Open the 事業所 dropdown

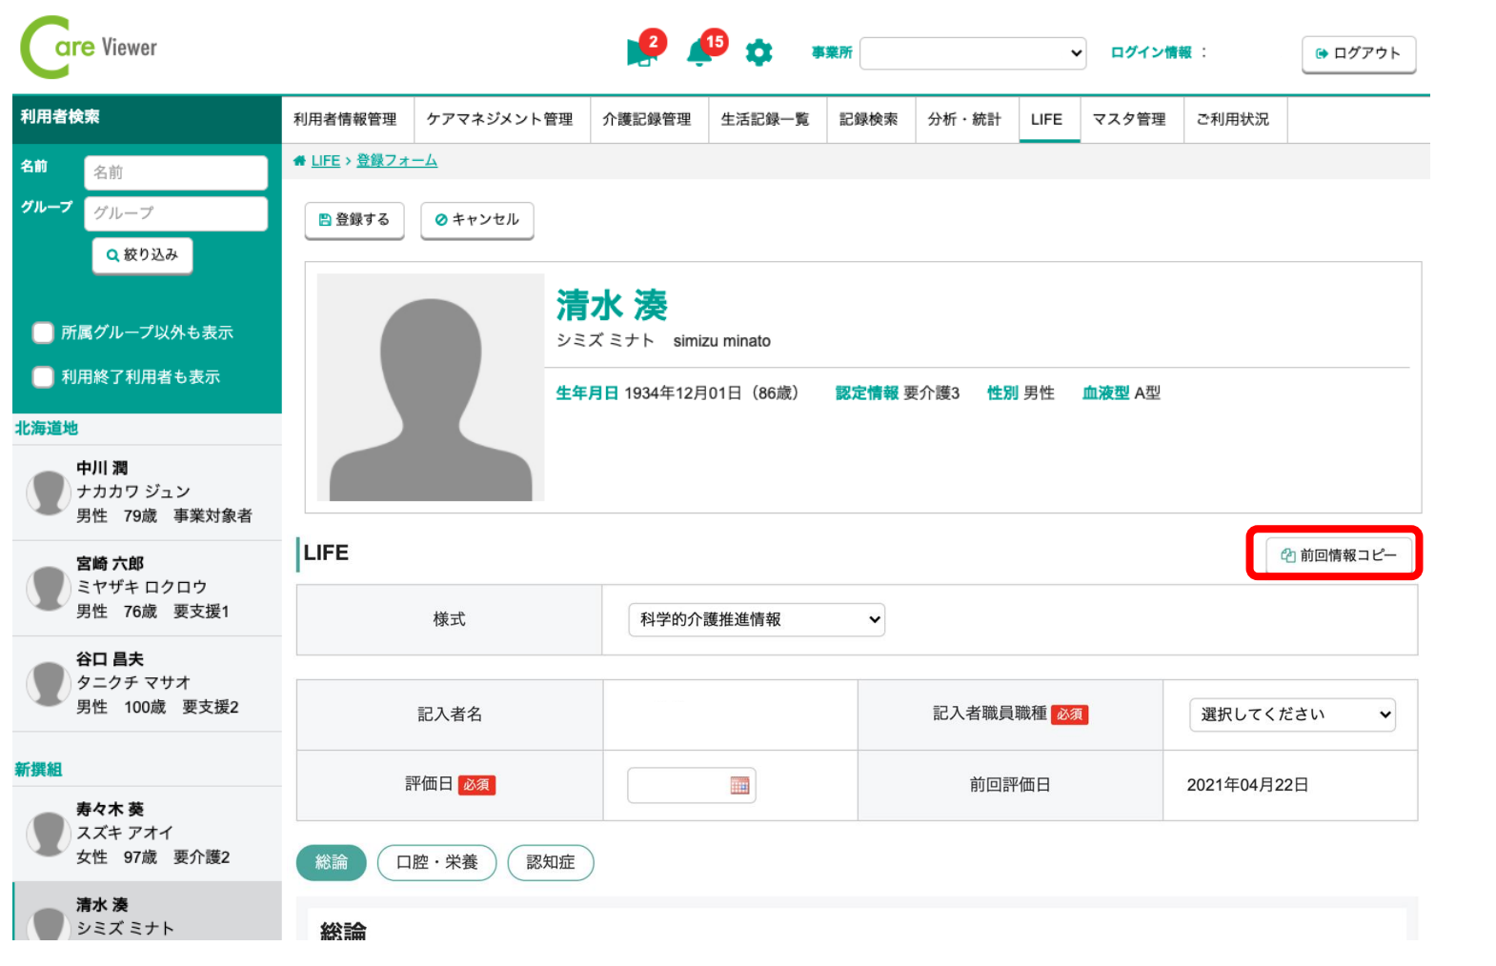973,53
